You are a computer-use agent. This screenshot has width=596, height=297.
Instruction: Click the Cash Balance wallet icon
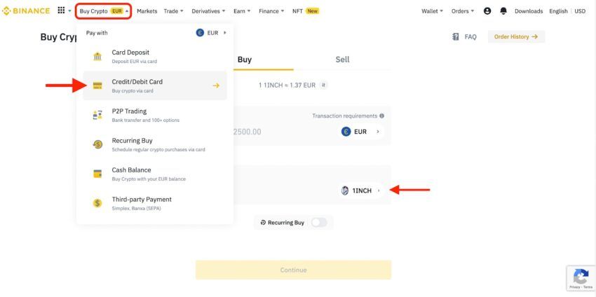(x=97, y=174)
